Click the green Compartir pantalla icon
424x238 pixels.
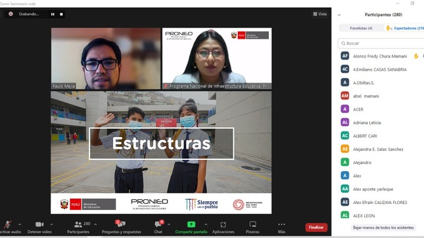(x=191, y=224)
